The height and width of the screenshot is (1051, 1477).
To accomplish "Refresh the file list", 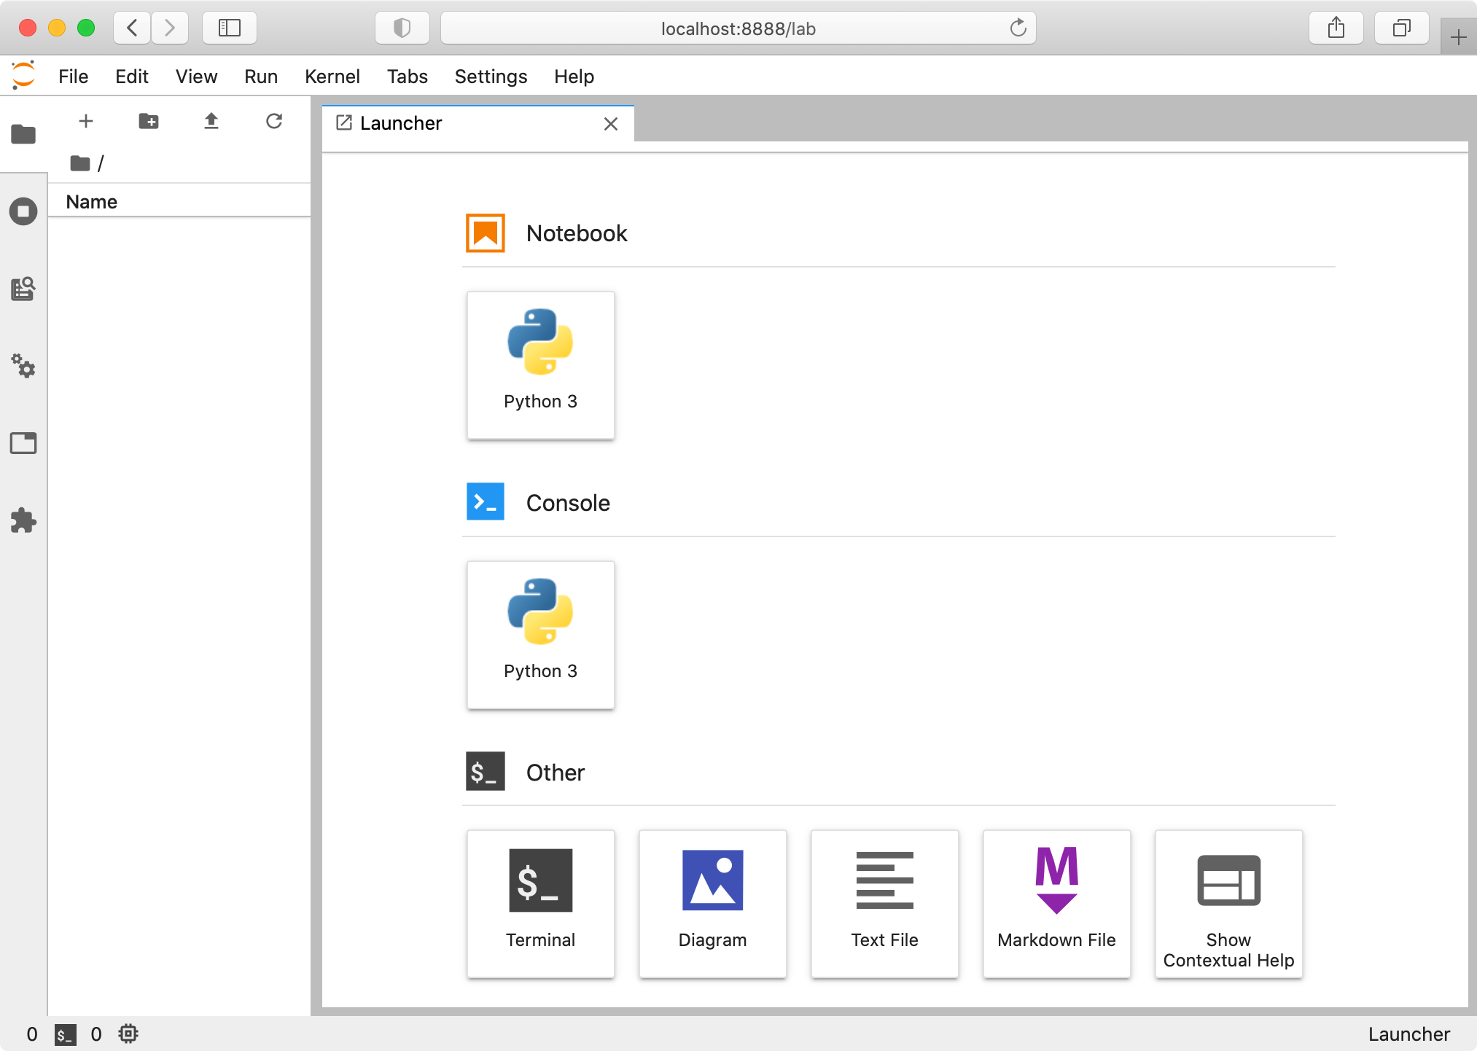I will (x=274, y=121).
